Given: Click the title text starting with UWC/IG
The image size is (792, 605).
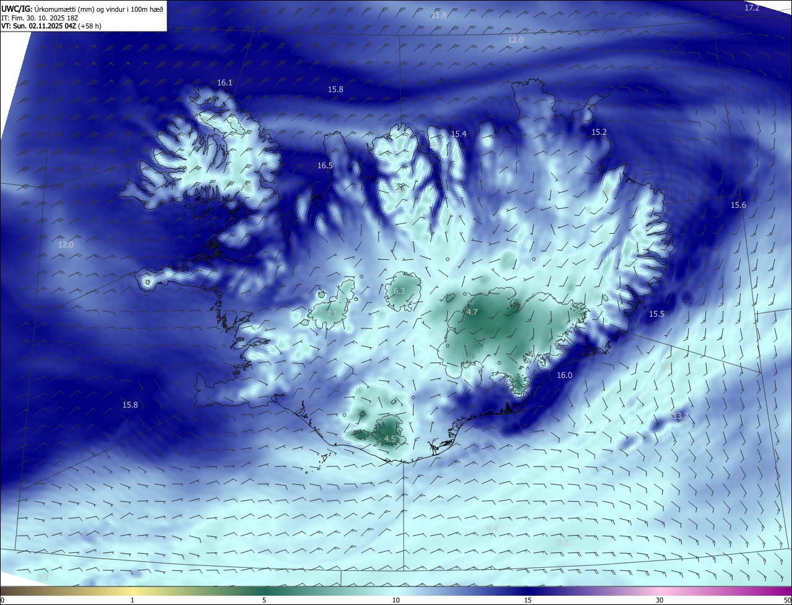Looking at the screenshot, I should (x=82, y=8).
